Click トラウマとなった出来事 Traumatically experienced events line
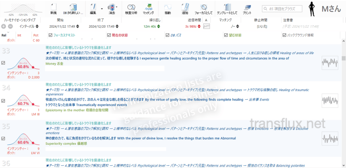The image size is (346, 168). pos(86,105)
